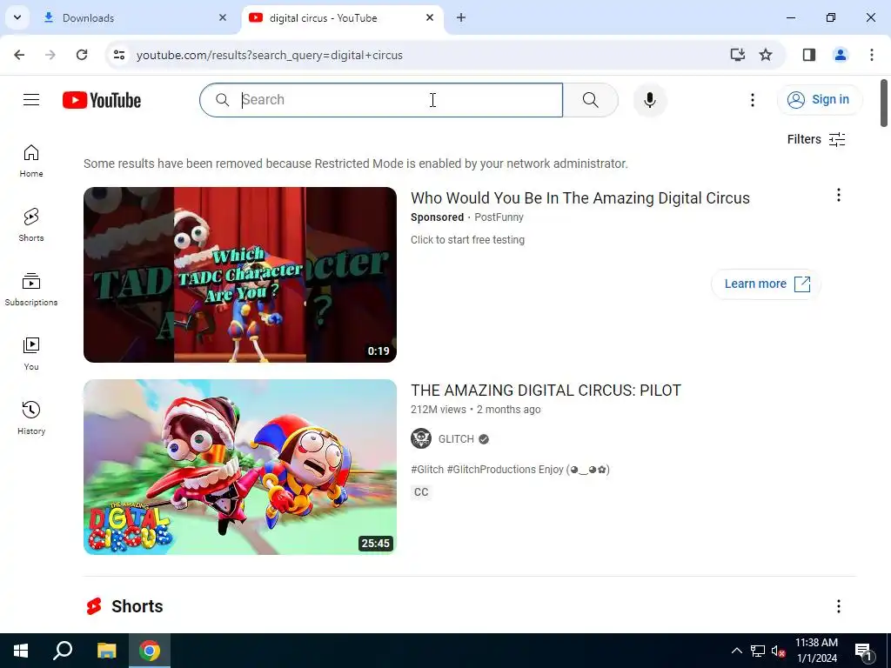Open the Windows Start menu

point(21,651)
